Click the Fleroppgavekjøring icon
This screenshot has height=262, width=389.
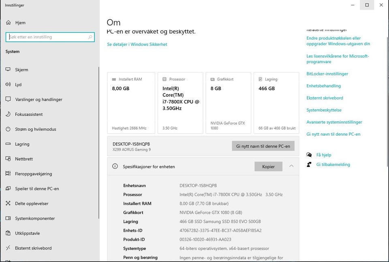[8, 173]
